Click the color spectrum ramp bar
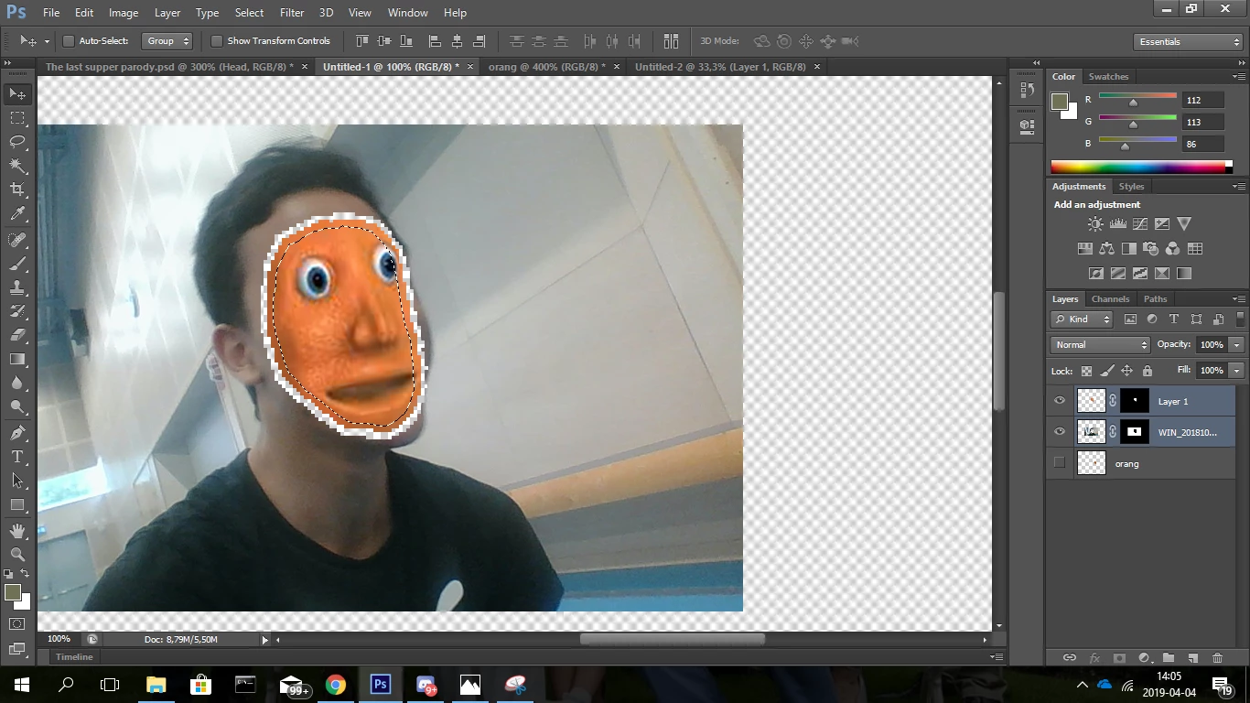The width and height of the screenshot is (1250, 703). pos(1137,167)
